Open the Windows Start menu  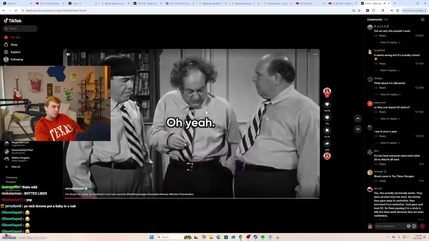tap(151, 237)
